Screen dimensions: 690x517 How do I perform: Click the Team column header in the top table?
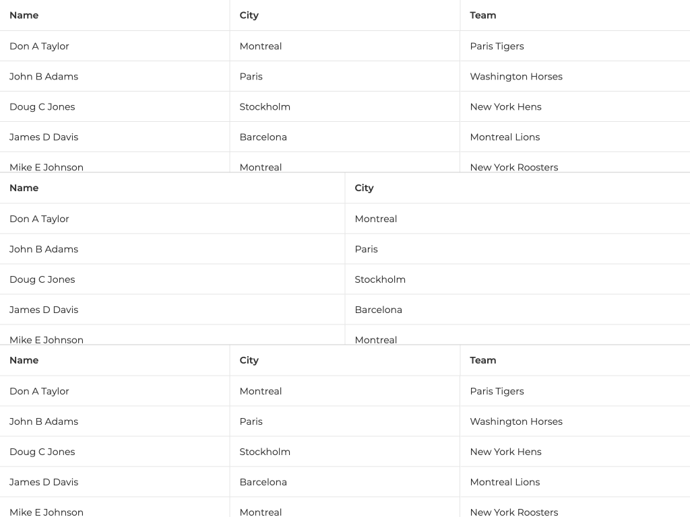point(483,15)
